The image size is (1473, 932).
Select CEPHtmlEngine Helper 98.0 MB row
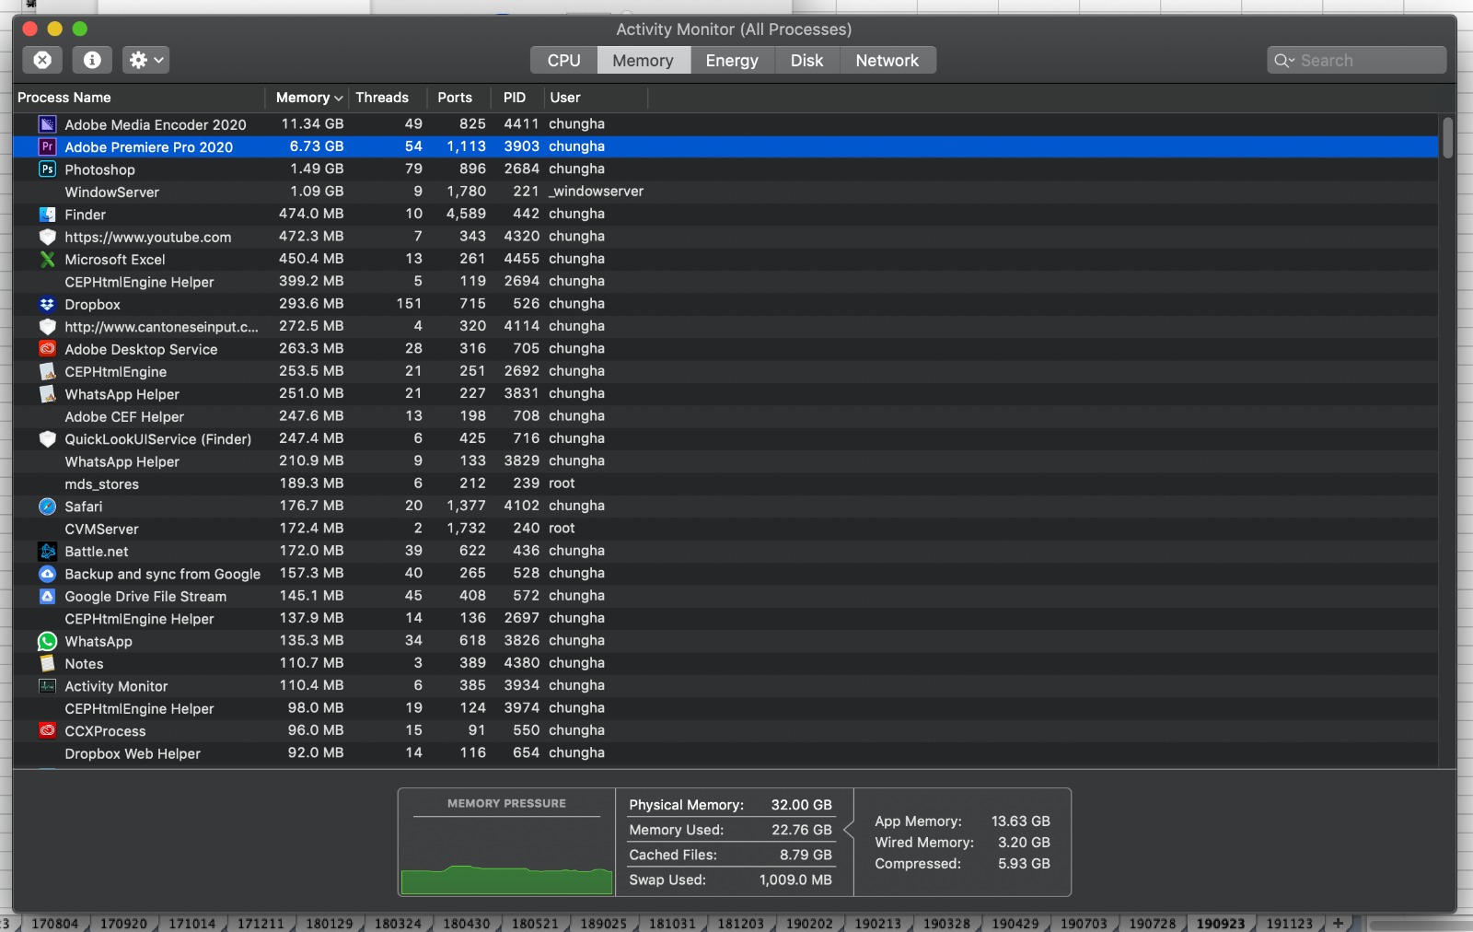click(x=725, y=708)
